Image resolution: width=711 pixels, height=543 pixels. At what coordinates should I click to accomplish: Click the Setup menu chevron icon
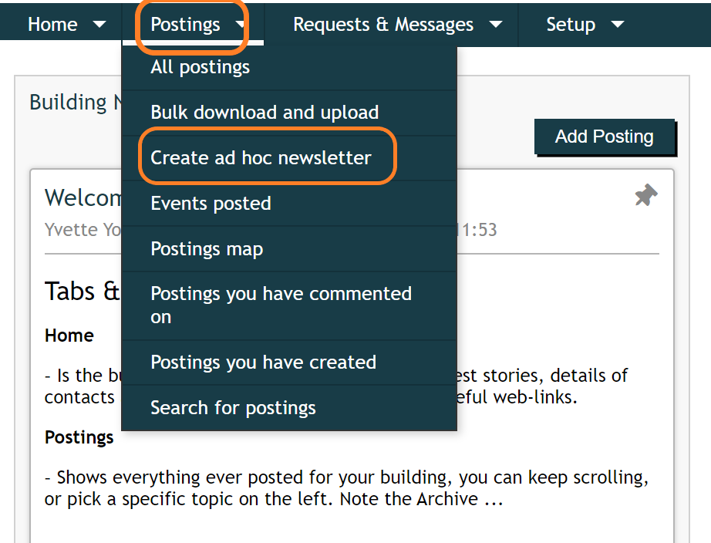618,24
